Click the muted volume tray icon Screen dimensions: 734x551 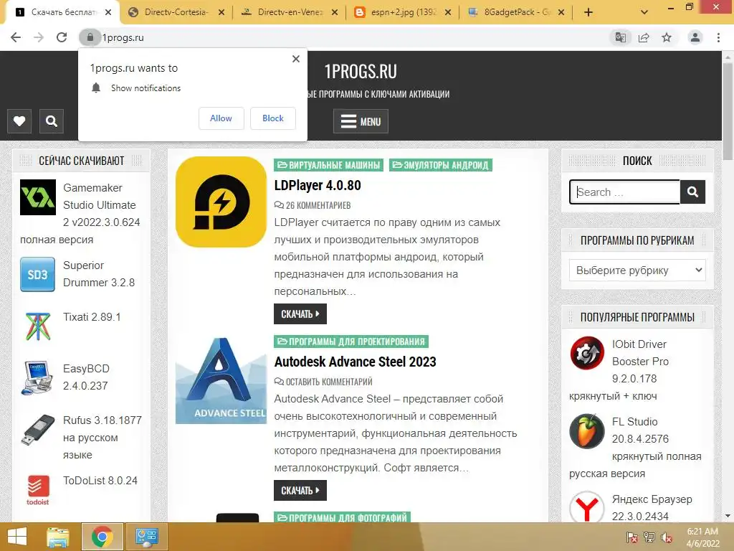click(x=667, y=537)
